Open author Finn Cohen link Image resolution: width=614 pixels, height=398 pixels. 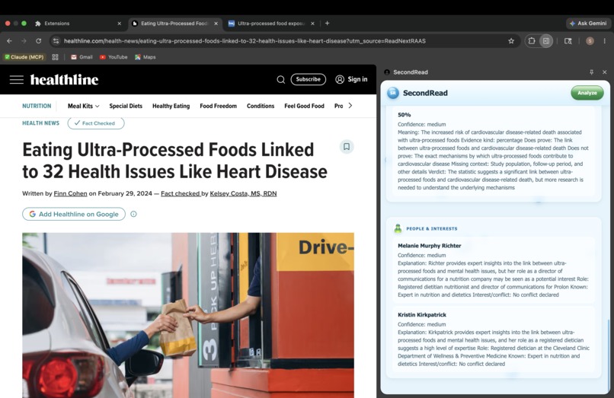click(71, 193)
